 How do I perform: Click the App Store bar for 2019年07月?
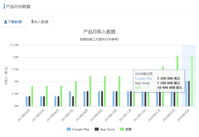tap(73, 101)
